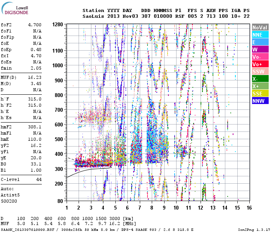Click the MUF(D) value 16.23
The width and height of the screenshot is (271, 232).
35,77
